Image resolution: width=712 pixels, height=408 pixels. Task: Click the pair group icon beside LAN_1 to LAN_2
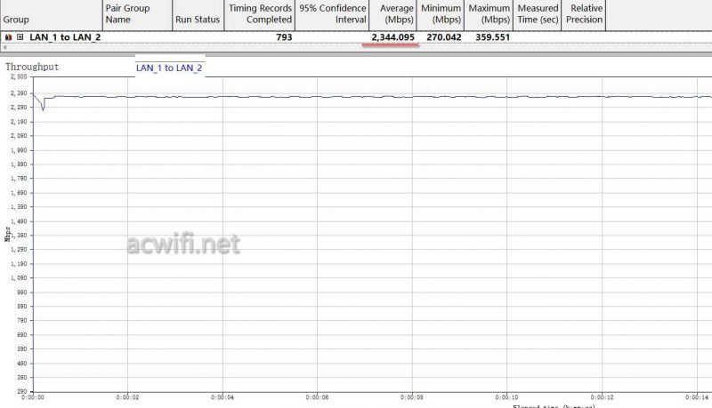[x=9, y=37]
